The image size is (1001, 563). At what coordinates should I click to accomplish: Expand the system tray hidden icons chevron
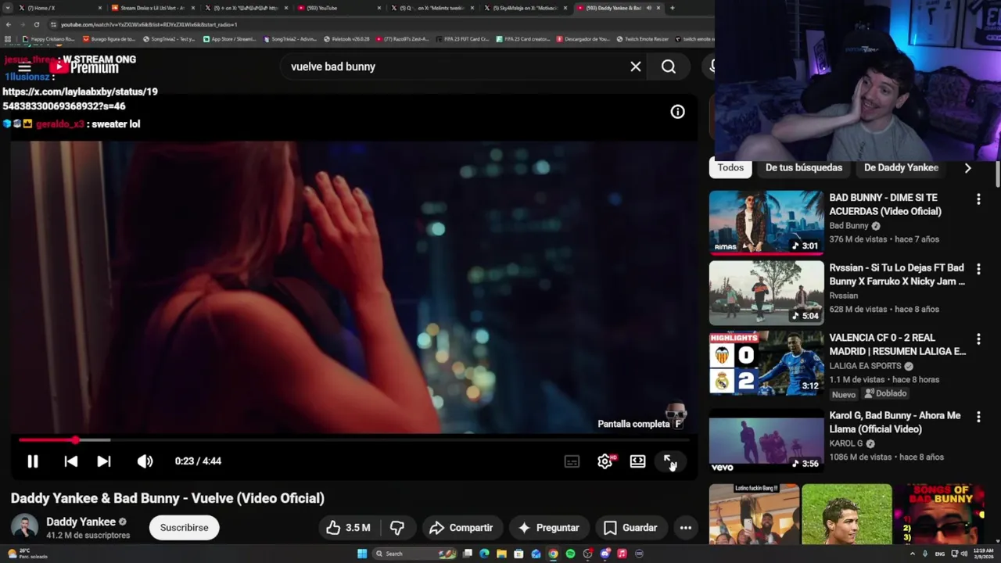point(912,554)
